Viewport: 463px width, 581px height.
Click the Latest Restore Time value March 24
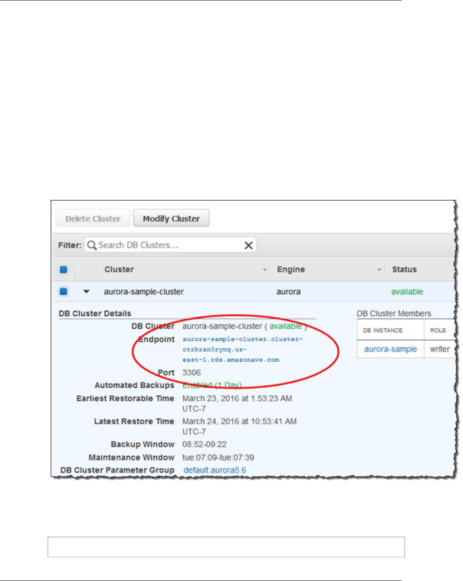[239, 427]
